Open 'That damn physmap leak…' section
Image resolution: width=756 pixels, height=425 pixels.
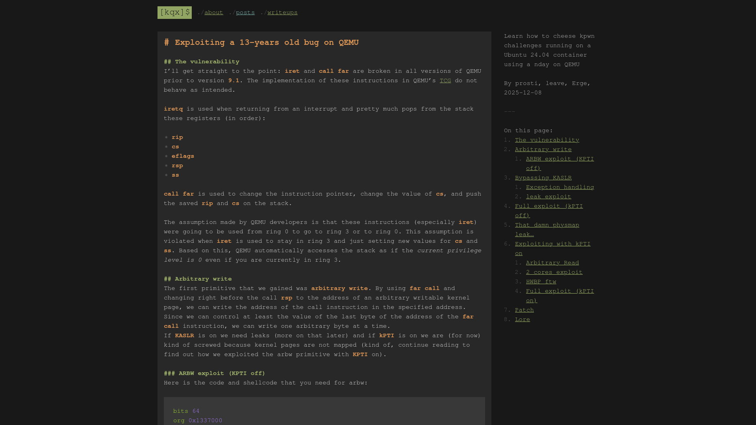coord(547,225)
